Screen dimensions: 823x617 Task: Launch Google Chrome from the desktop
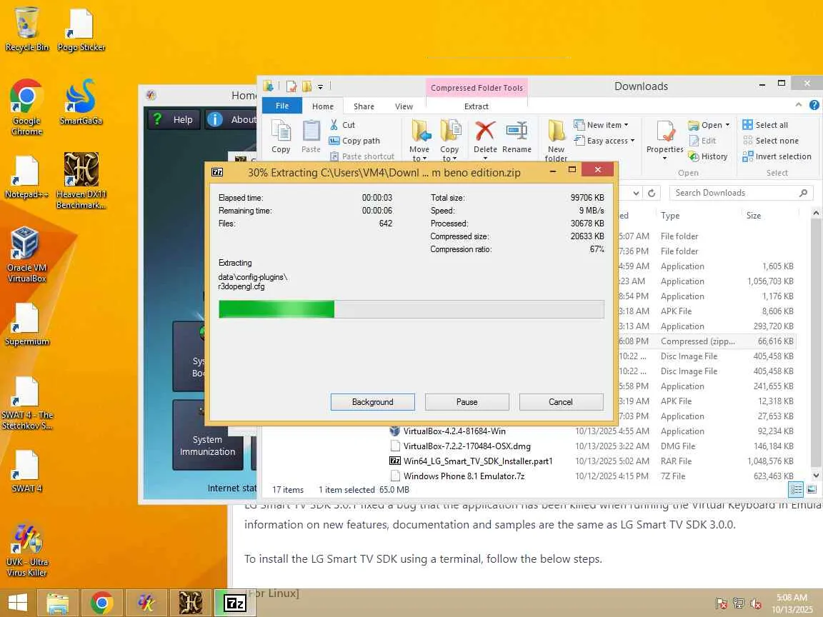click(x=26, y=107)
